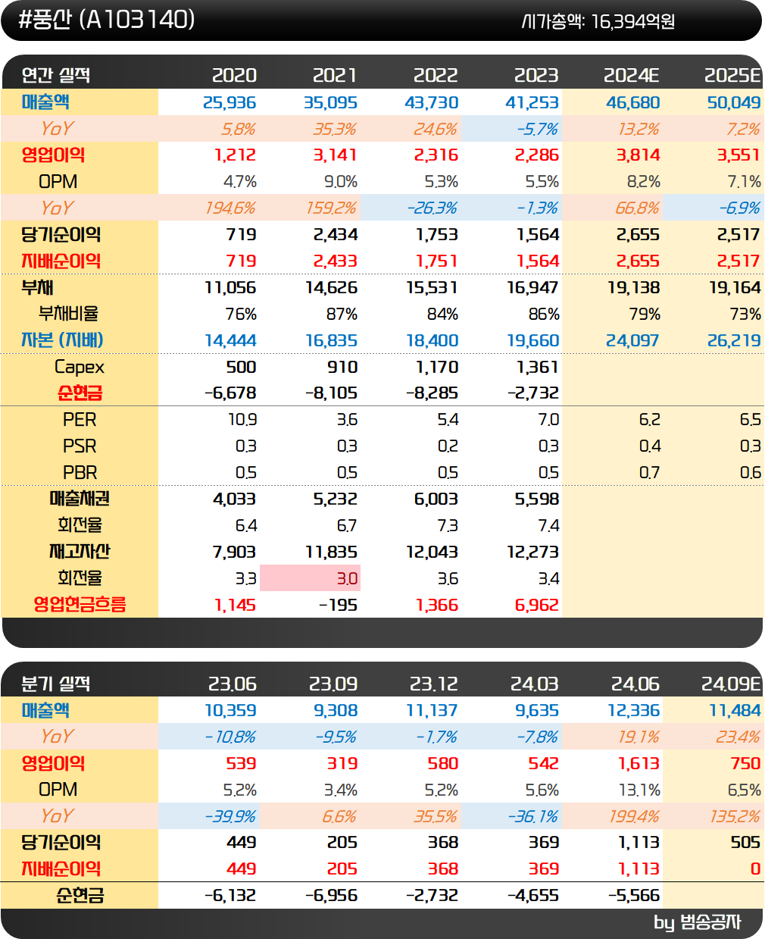Click the 2020 revenue value 25,936
Viewport: 765px width, 939px height.
point(229,102)
